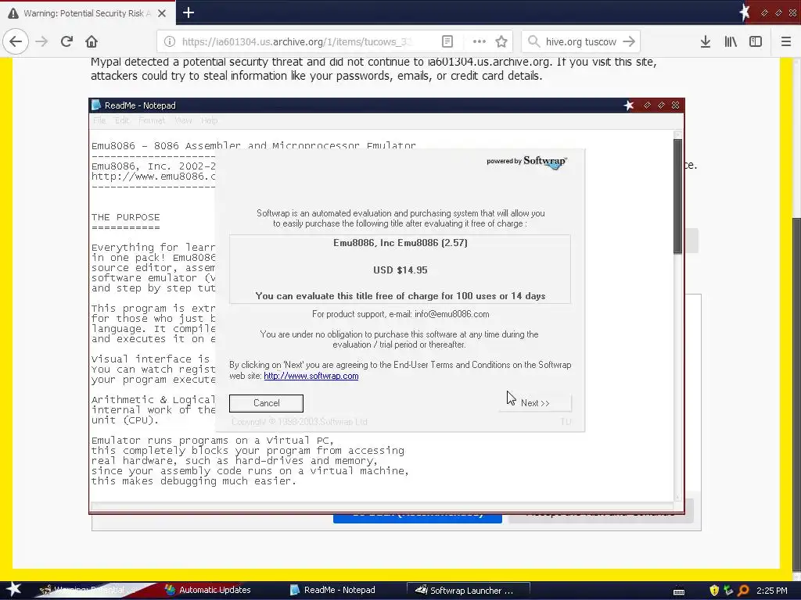
Task: Click the orange magnifier tray icon
Action: click(743, 591)
